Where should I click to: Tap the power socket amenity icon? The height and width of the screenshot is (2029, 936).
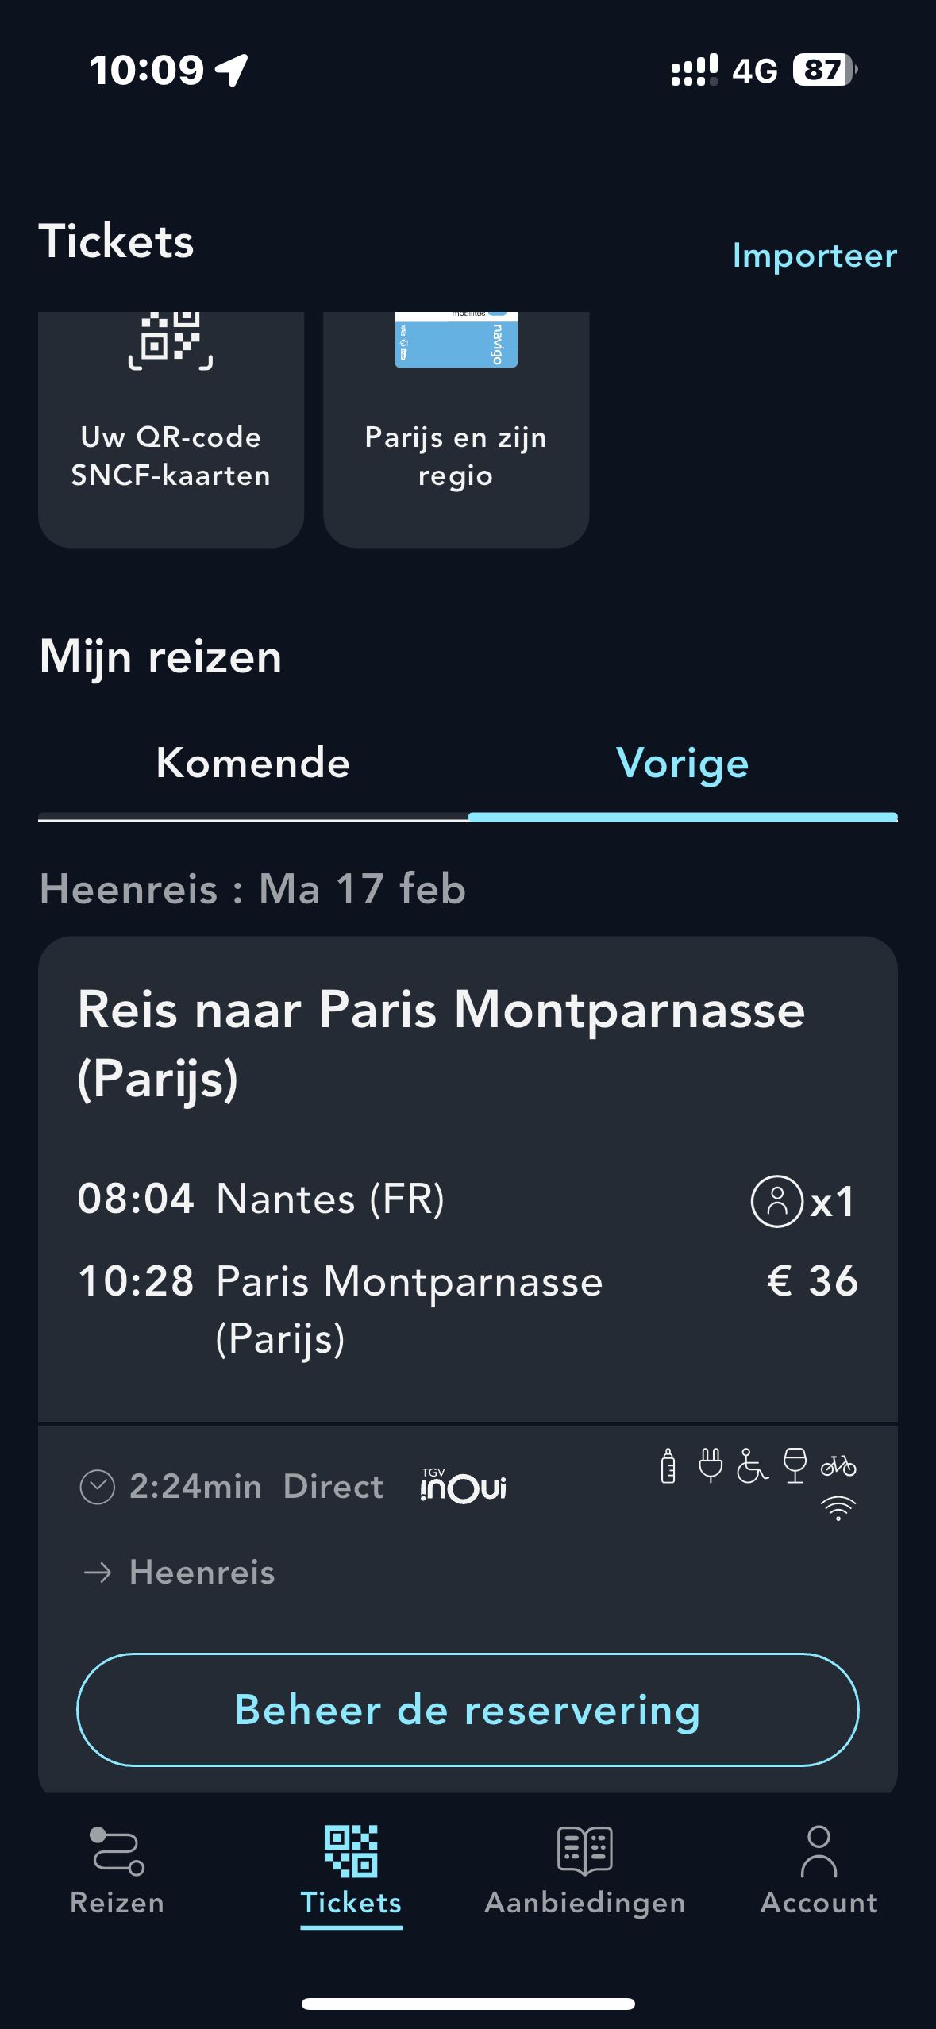point(711,1465)
